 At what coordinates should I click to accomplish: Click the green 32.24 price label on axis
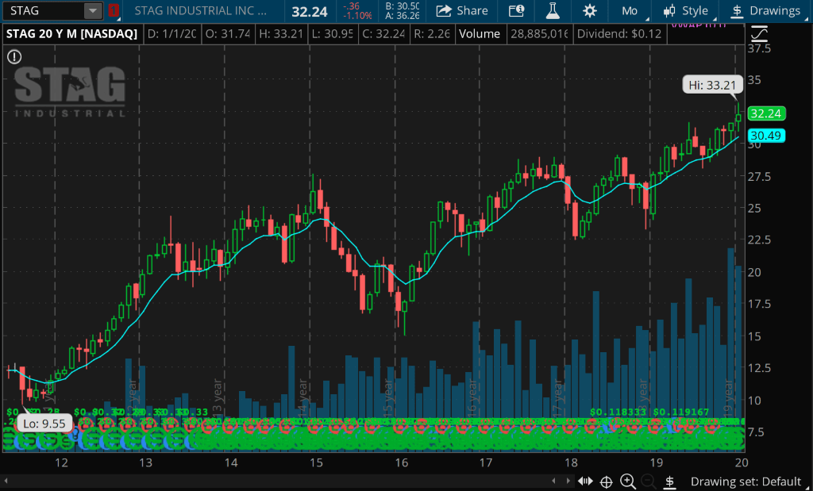[x=762, y=113]
